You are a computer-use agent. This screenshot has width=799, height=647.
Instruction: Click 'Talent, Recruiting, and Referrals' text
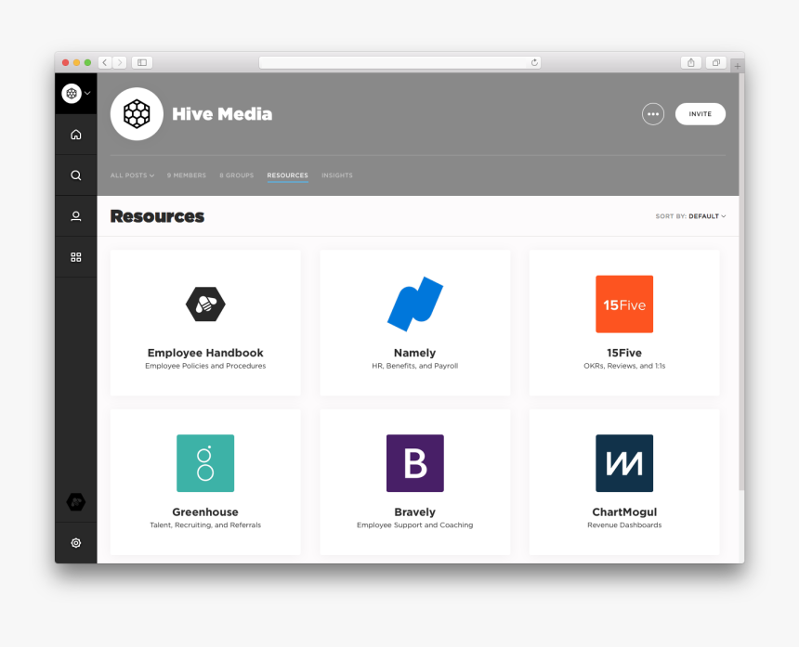pos(205,525)
